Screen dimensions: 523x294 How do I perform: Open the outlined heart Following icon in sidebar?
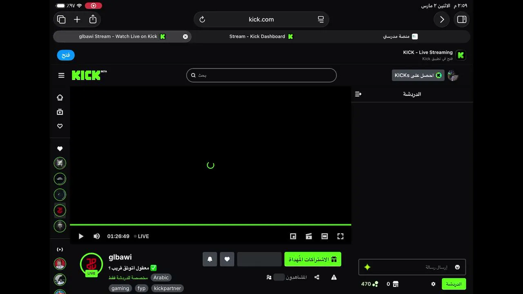pos(60,126)
